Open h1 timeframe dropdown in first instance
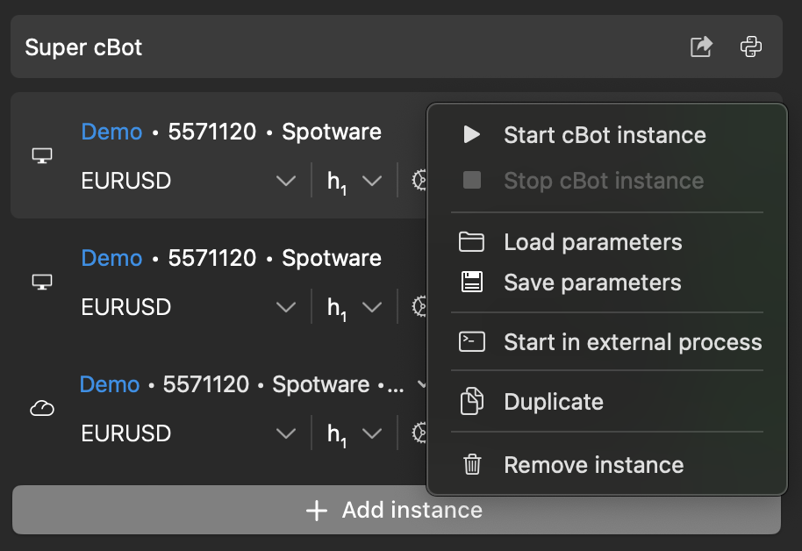Viewport: 802px width, 551px height. (372, 182)
